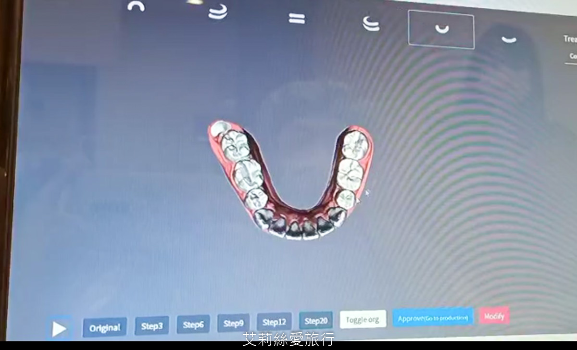Approve the plan to go to production

click(431, 317)
